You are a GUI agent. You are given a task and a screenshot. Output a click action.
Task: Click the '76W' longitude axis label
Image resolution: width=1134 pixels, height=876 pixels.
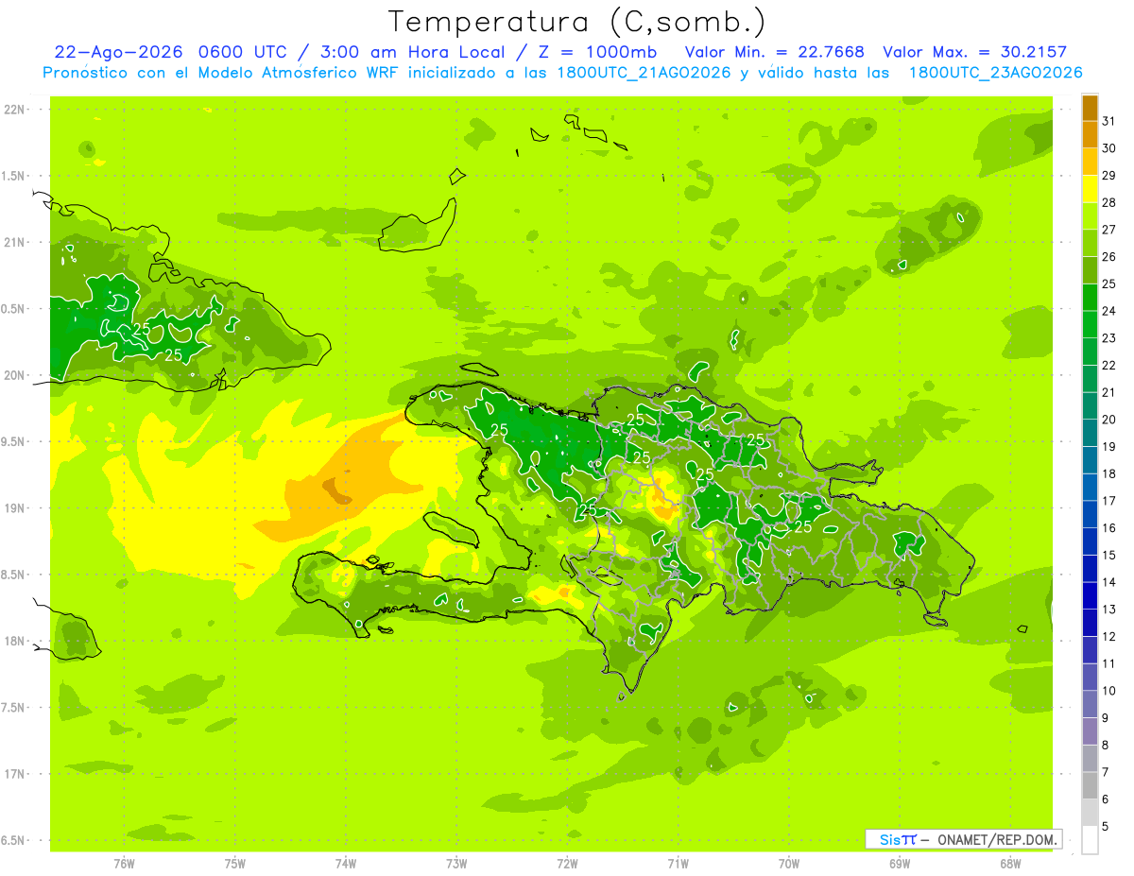[x=124, y=863]
